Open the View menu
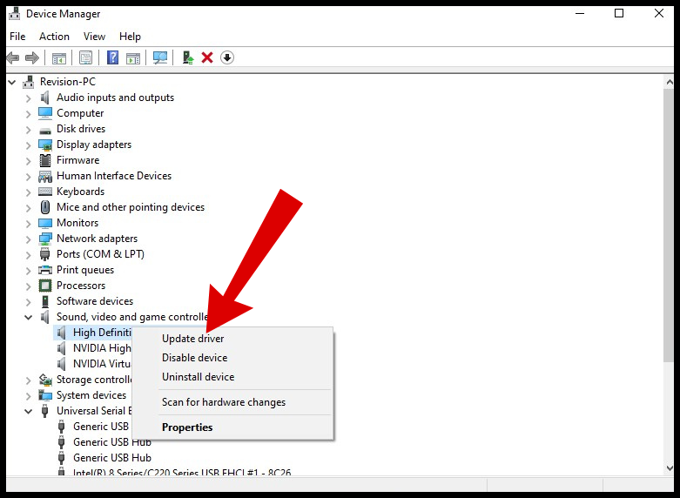Screen dimensions: 680x498 tap(94, 37)
